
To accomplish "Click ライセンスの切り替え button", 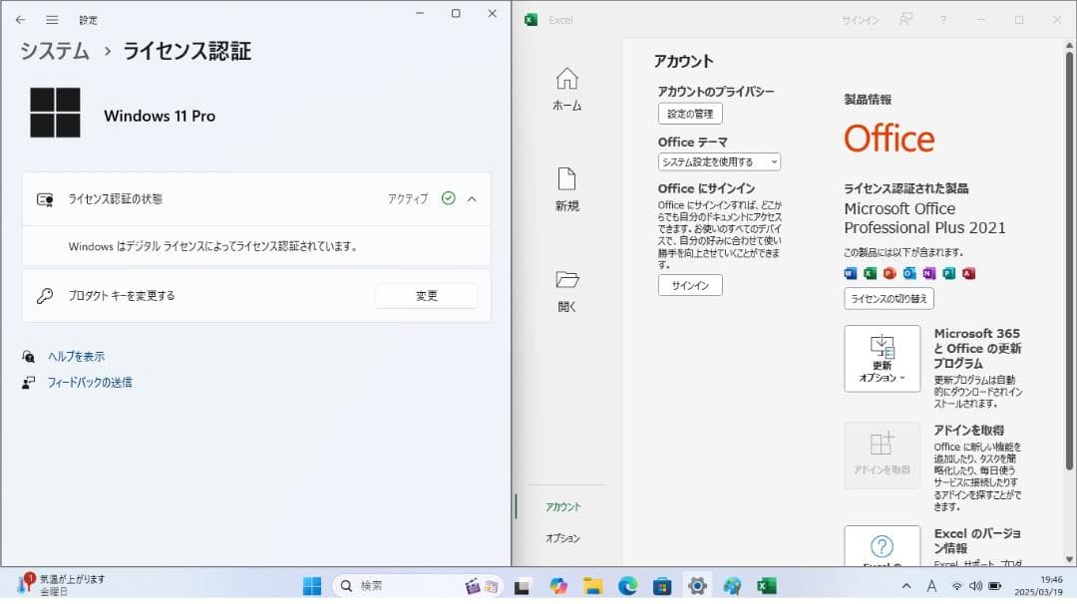I will point(889,299).
